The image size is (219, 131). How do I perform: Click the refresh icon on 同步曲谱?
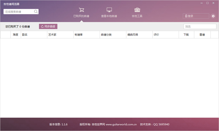pyautogui.click(x=42, y=27)
